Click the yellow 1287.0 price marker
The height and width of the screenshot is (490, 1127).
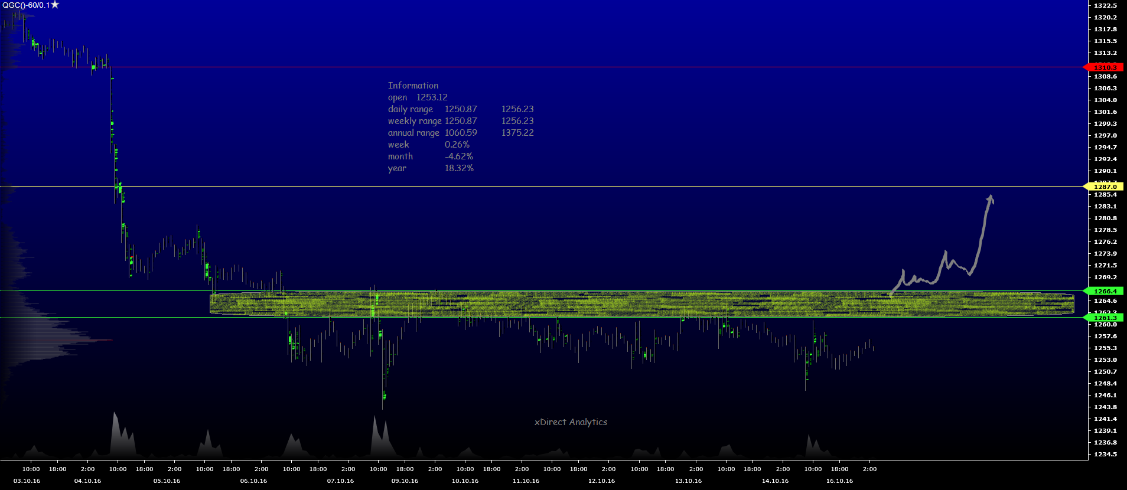pos(1103,187)
